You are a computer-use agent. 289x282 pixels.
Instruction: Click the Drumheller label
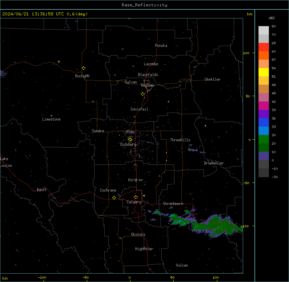click(214, 163)
